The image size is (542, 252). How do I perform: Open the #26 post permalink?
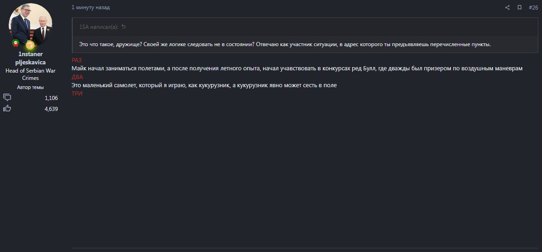pyautogui.click(x=533, y=8)
